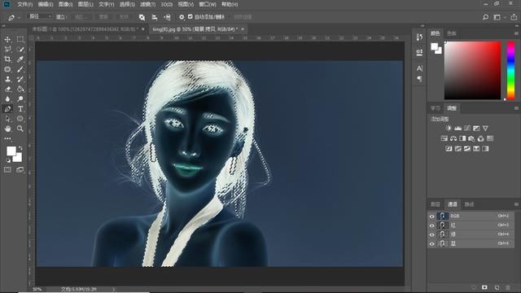The width and height of the screenshot is (521, 293).
Task: Switch to the Paths panel tab
Action: pos(469,204)
